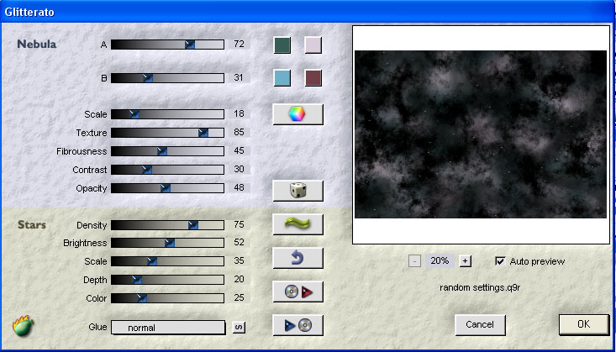
Task: Pick the light blue Nebula B swatch
Action: click(x=283, y=78)
